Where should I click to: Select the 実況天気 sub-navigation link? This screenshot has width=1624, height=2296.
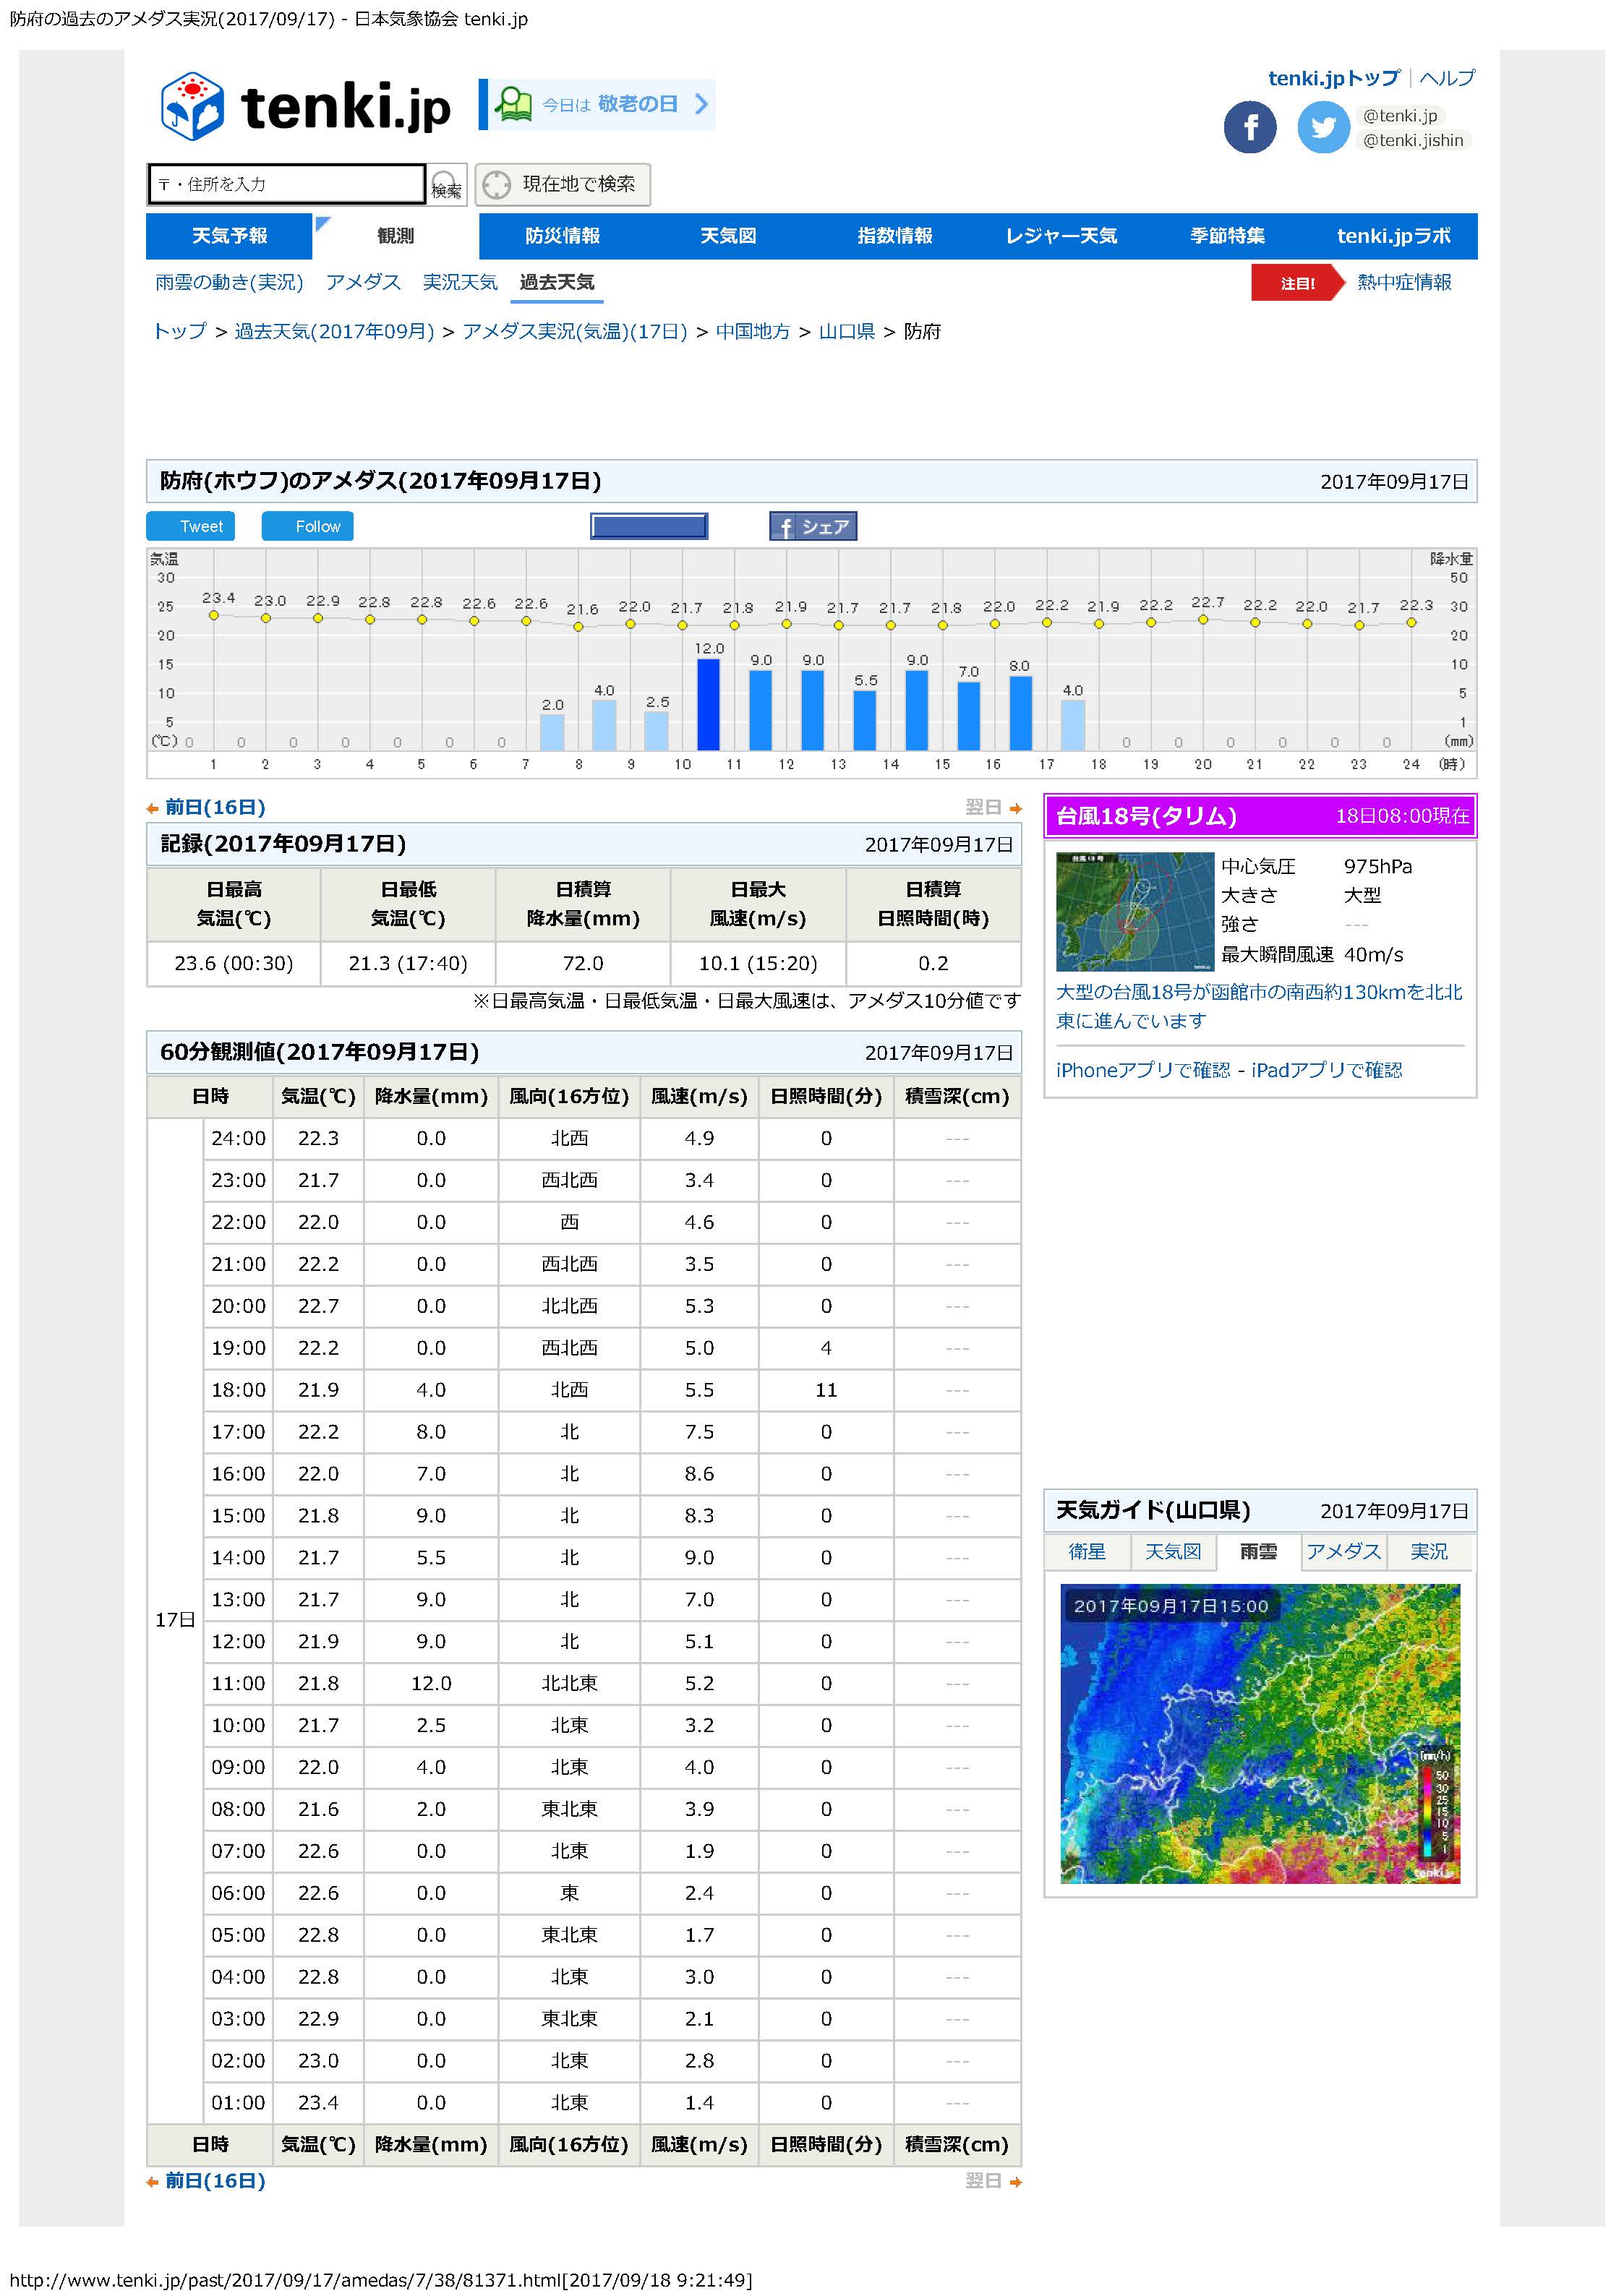click(x=459, y=282)
